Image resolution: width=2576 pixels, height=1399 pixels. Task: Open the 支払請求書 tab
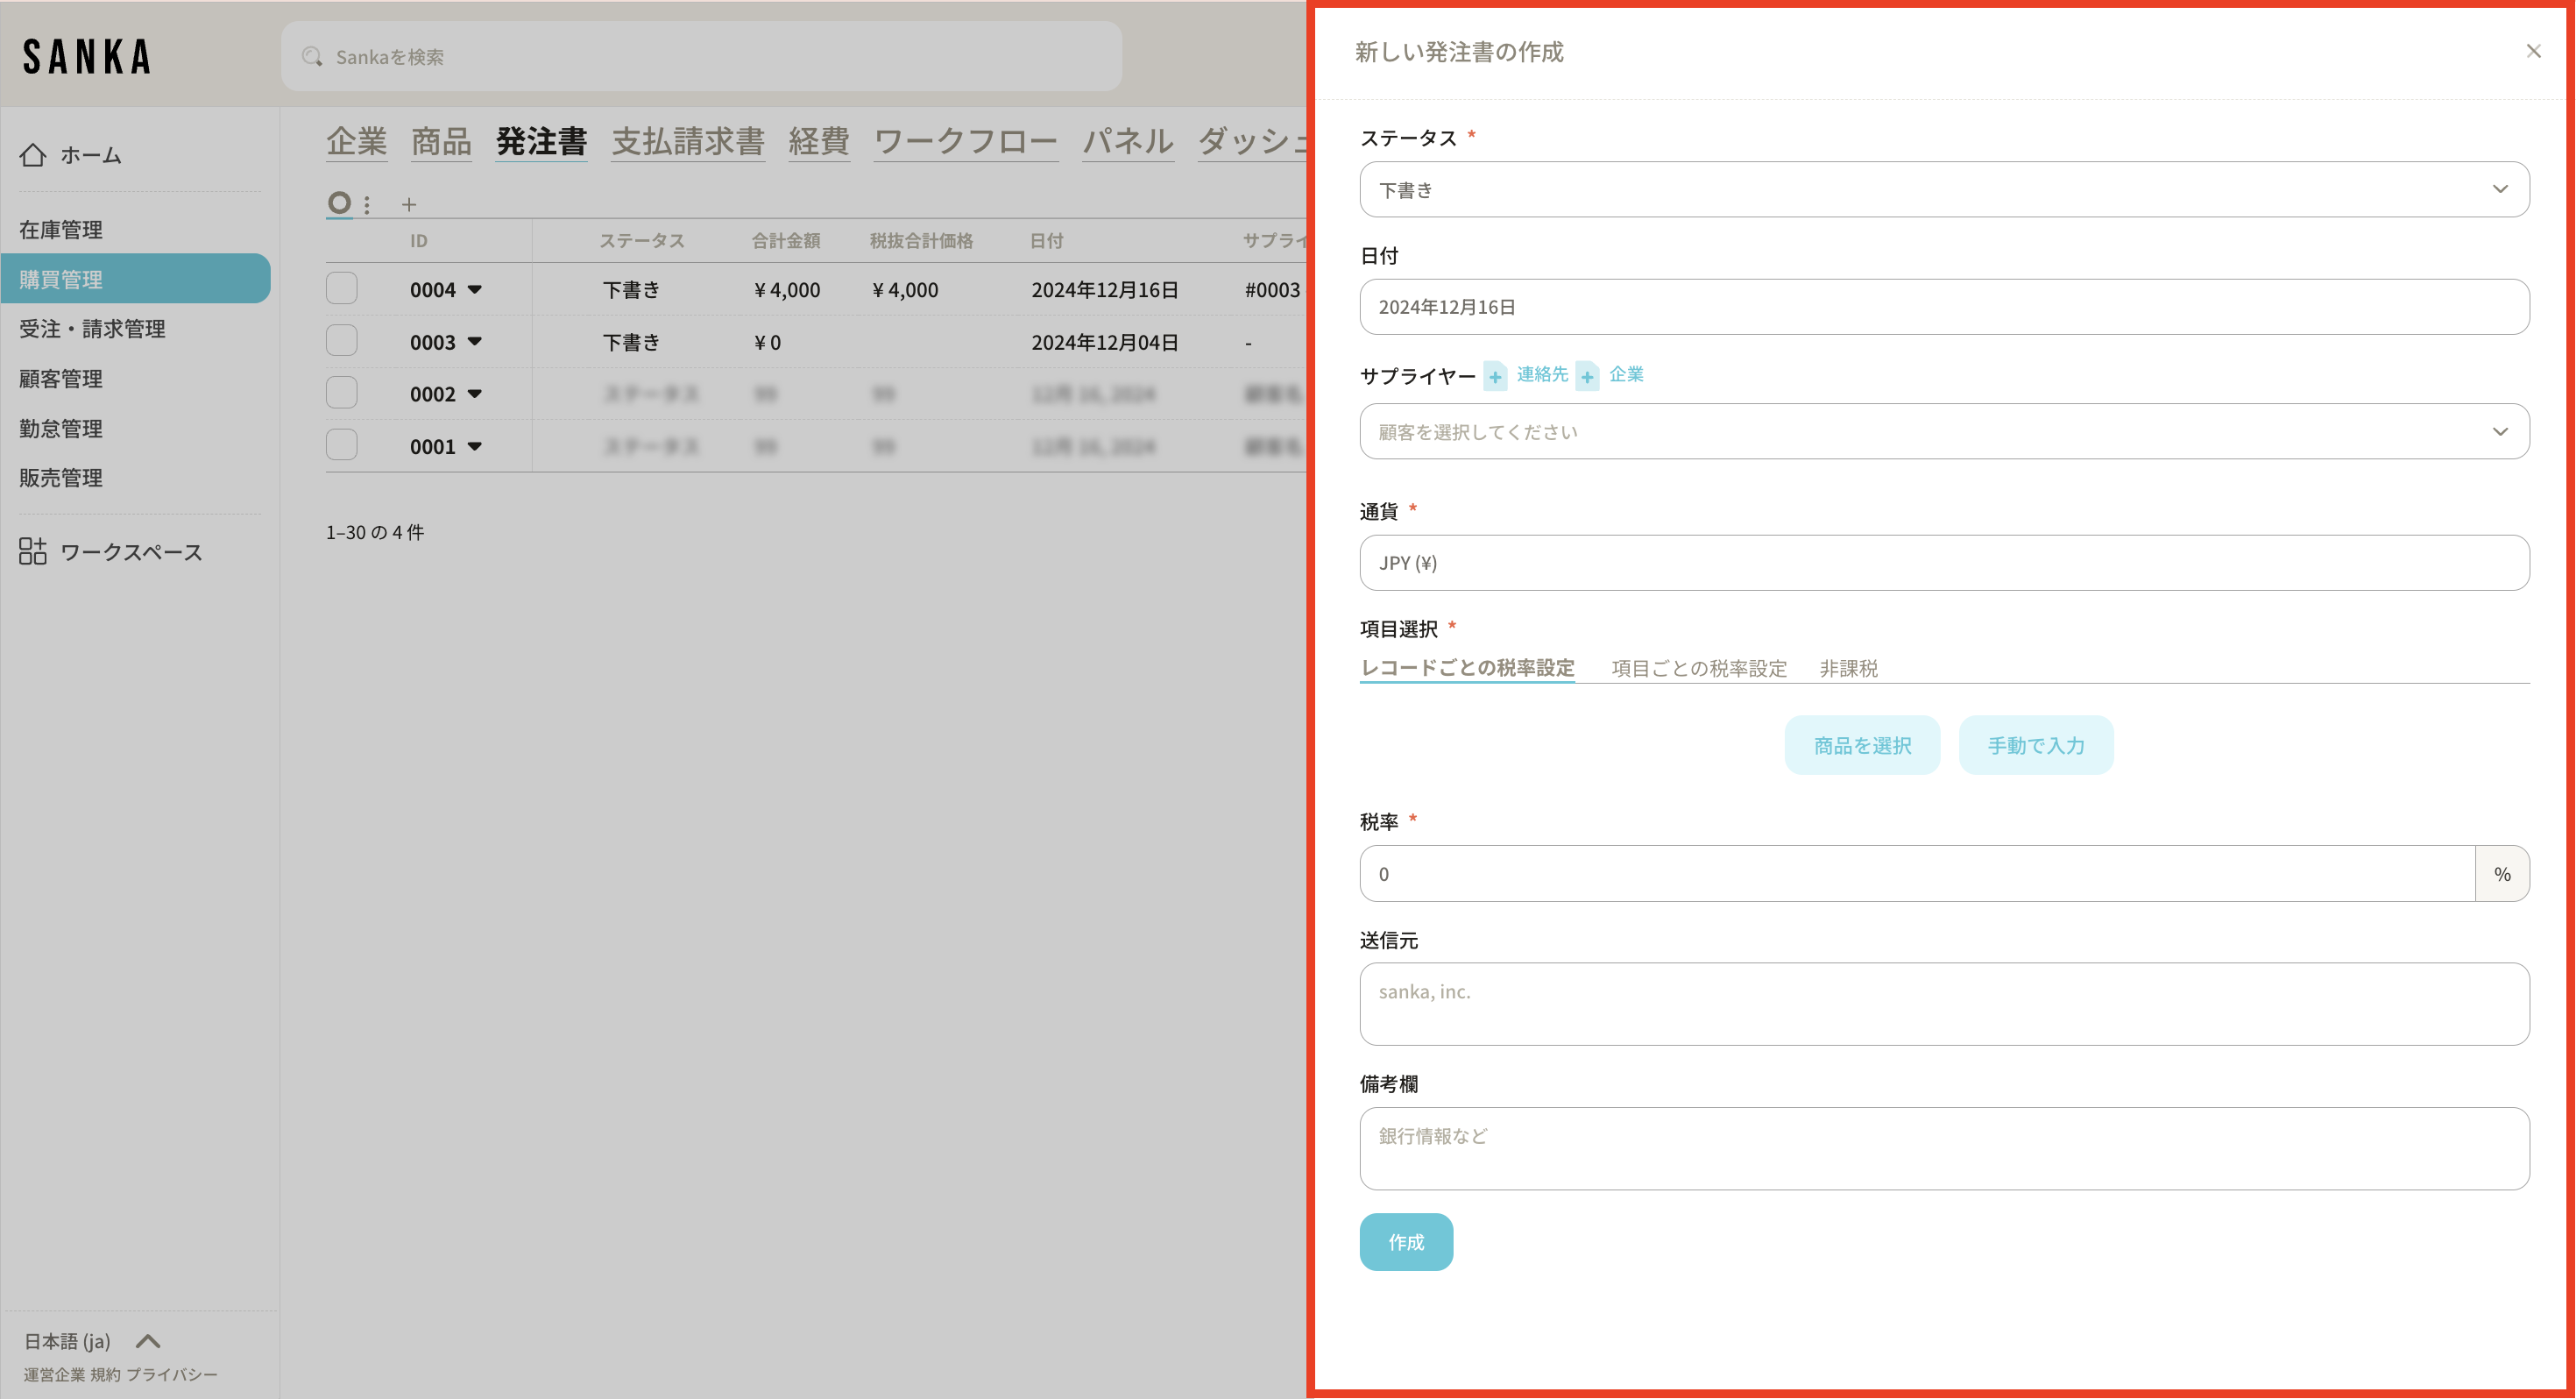point(688,142)
